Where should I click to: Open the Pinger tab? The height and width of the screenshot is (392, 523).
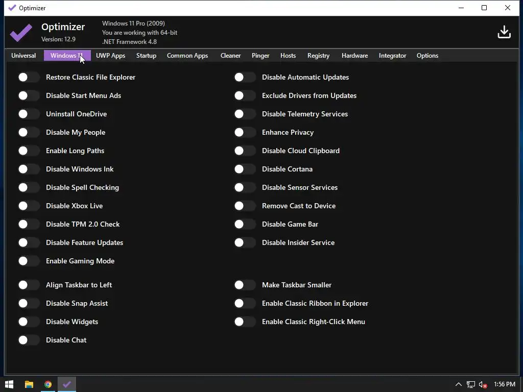pyautogui.click(x=260, y=56)
